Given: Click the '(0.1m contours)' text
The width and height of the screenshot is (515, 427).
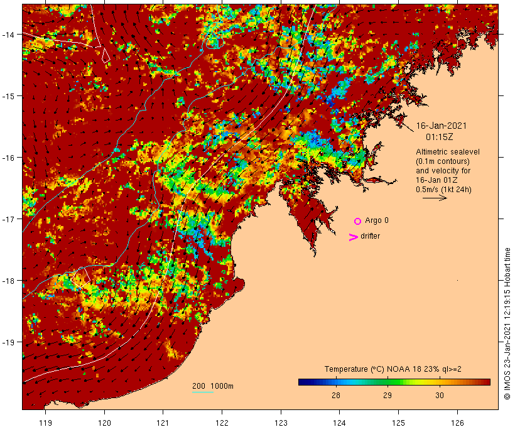Looking at the screenshot, I should point(443,161).
